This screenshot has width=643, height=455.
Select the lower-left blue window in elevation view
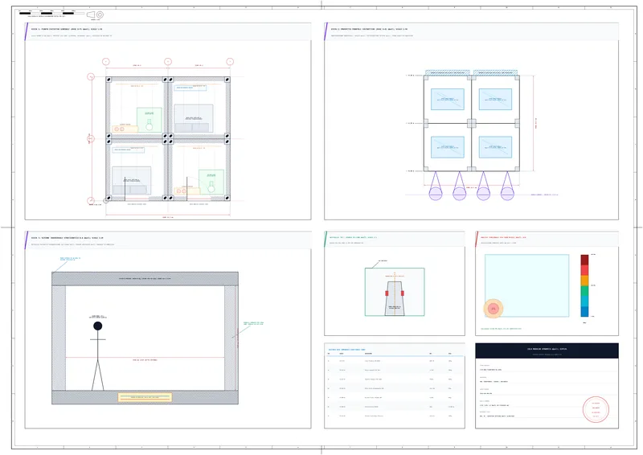tap(448, 147)
